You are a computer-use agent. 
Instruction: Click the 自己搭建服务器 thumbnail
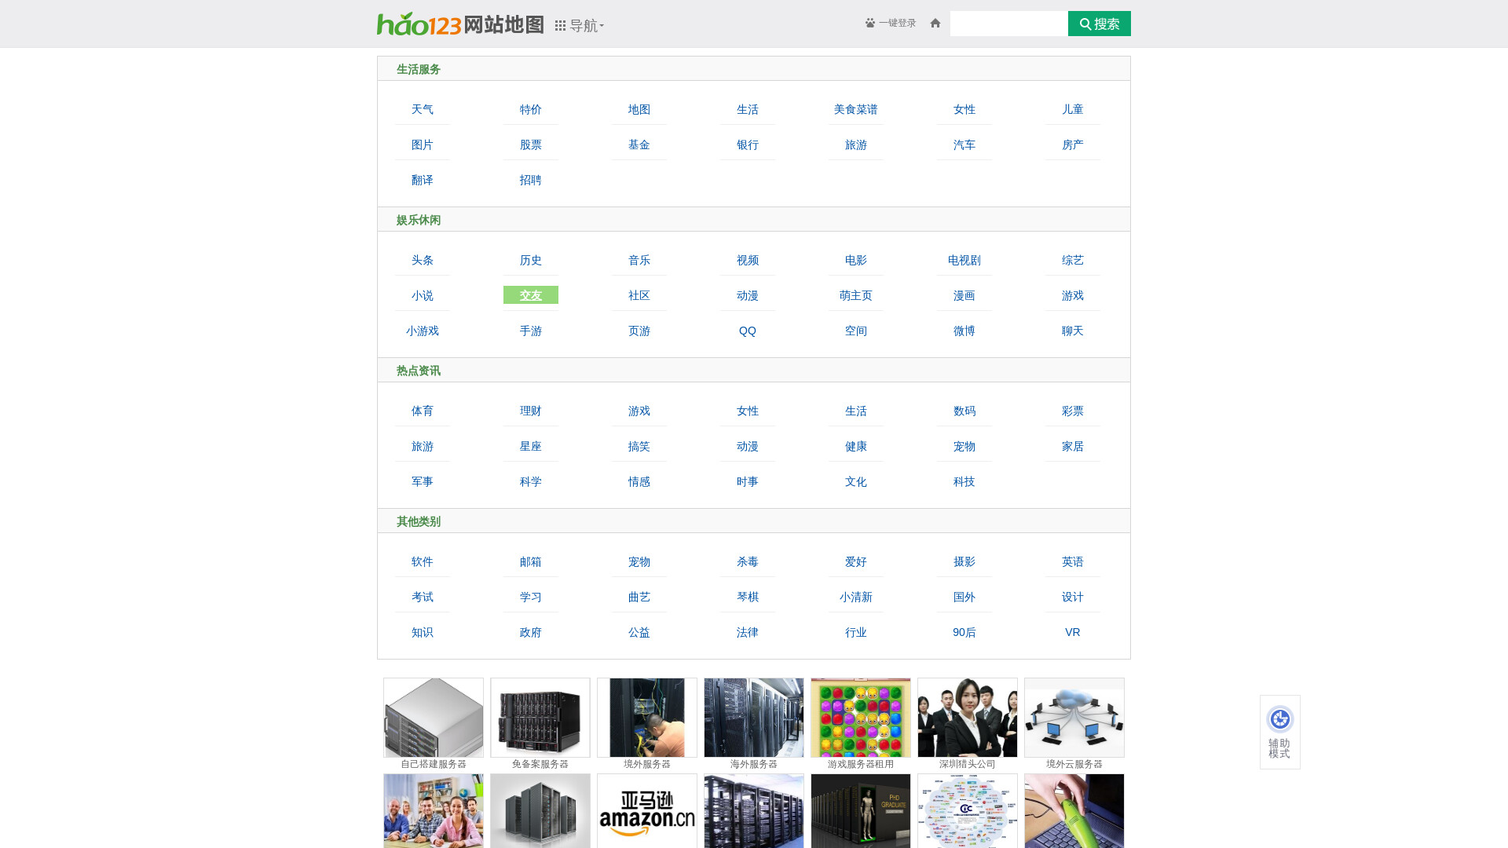tap(434, 718)
